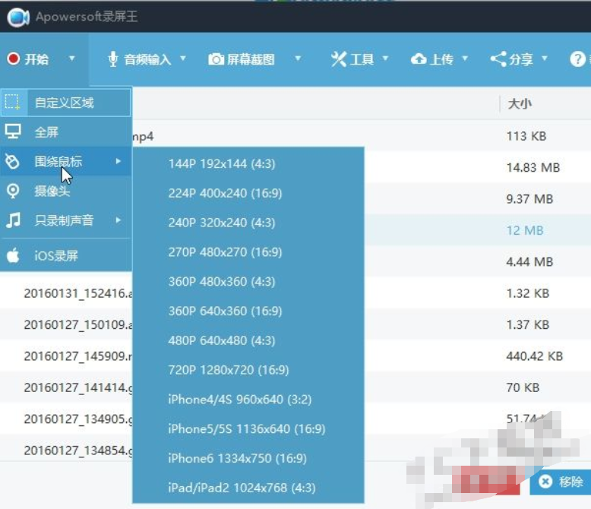
Task: Expand the 屏幕截图 dropdown arrow
Action: pyautogui.click(x=298, y=58)
